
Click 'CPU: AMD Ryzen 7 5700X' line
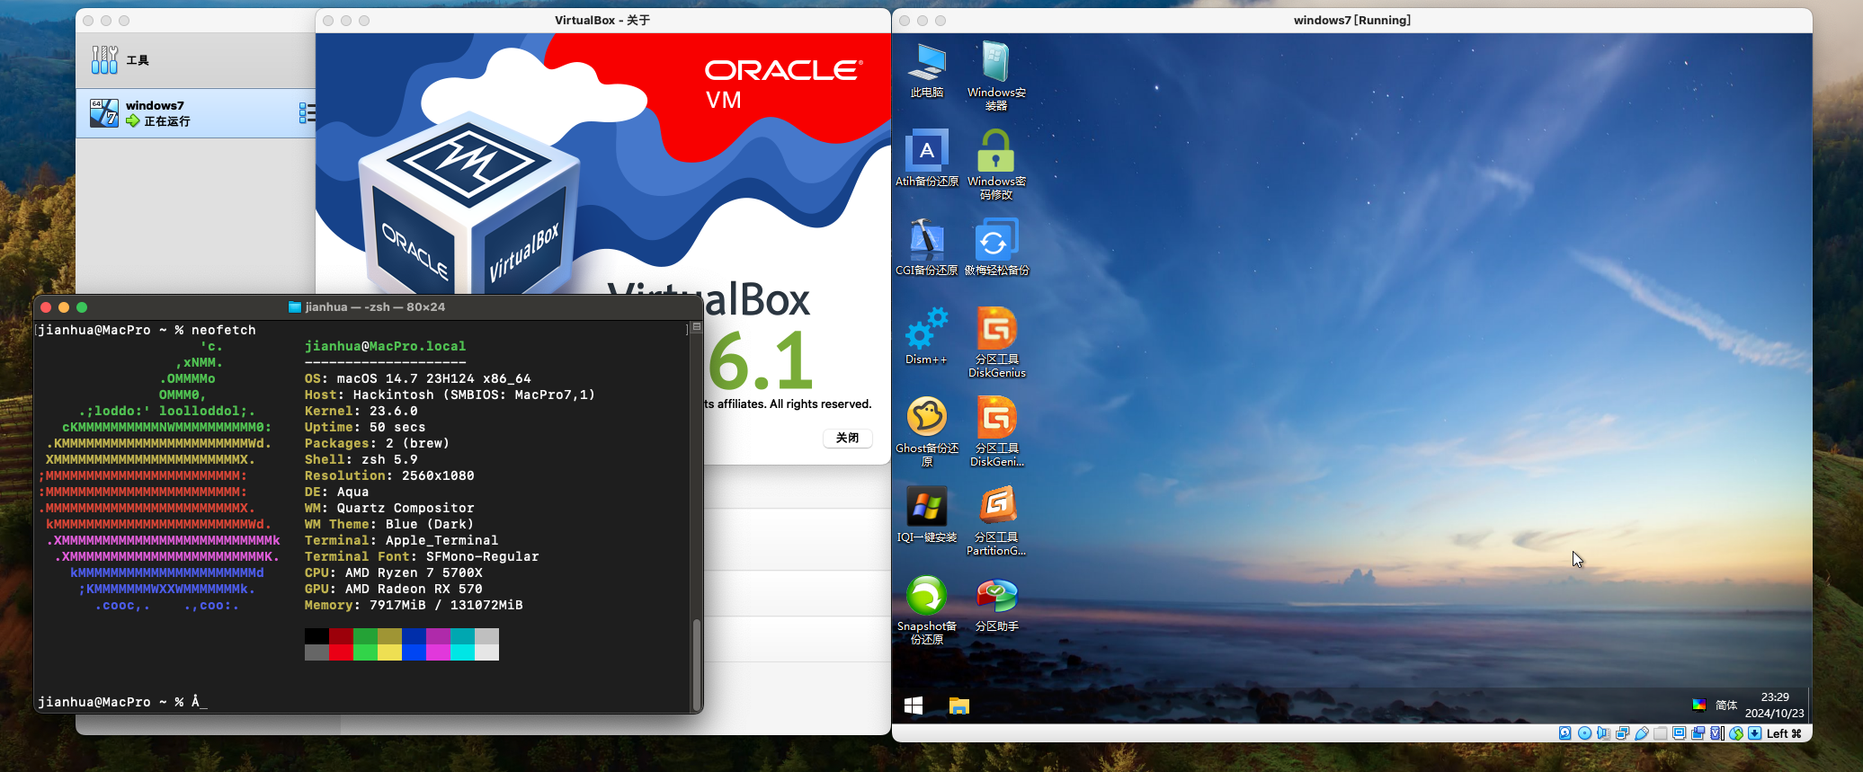pyautogui.click(x=393, y=572)
